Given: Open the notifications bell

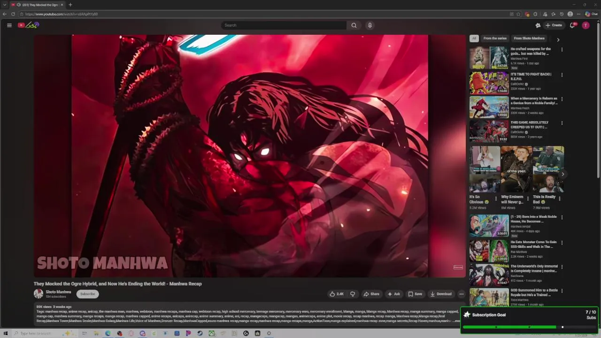Looking at the screenshot, I should point(572,25).
